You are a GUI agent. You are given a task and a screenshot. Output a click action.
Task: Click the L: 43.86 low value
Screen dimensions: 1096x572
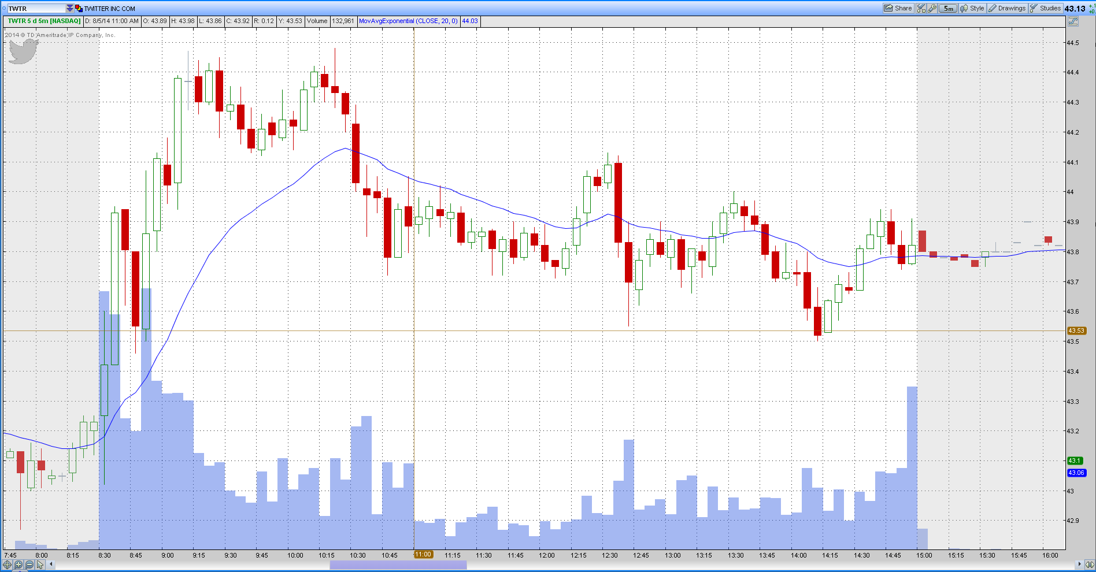tap(210, 21)
